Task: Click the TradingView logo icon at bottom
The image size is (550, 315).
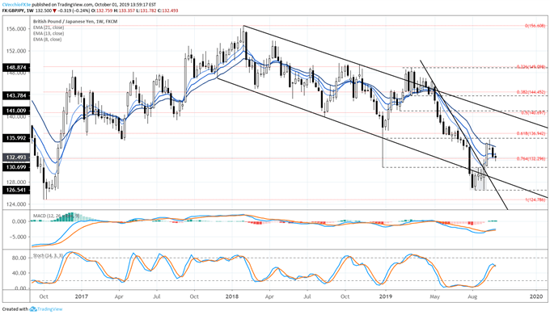Action: 33,309
